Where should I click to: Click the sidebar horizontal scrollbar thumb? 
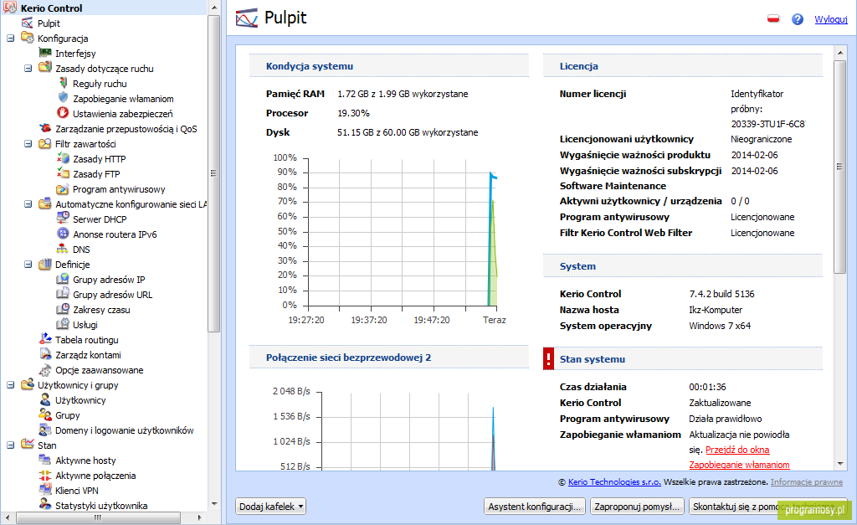coord(99,517)
